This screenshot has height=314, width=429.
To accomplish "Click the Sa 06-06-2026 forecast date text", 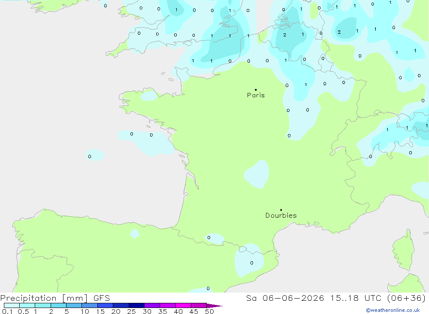I will (x=285, y=298).
